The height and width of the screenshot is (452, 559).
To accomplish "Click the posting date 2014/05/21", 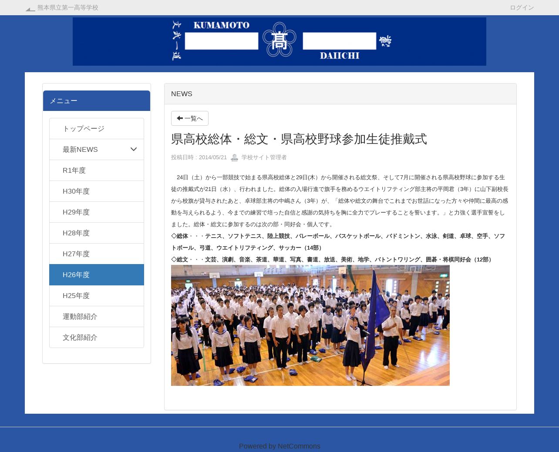I will 212,157.
